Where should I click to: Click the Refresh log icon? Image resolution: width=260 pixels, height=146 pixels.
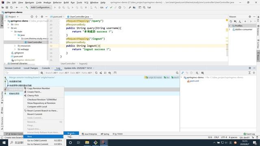tap(96, 73)
